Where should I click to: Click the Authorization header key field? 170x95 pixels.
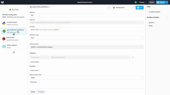40,57
